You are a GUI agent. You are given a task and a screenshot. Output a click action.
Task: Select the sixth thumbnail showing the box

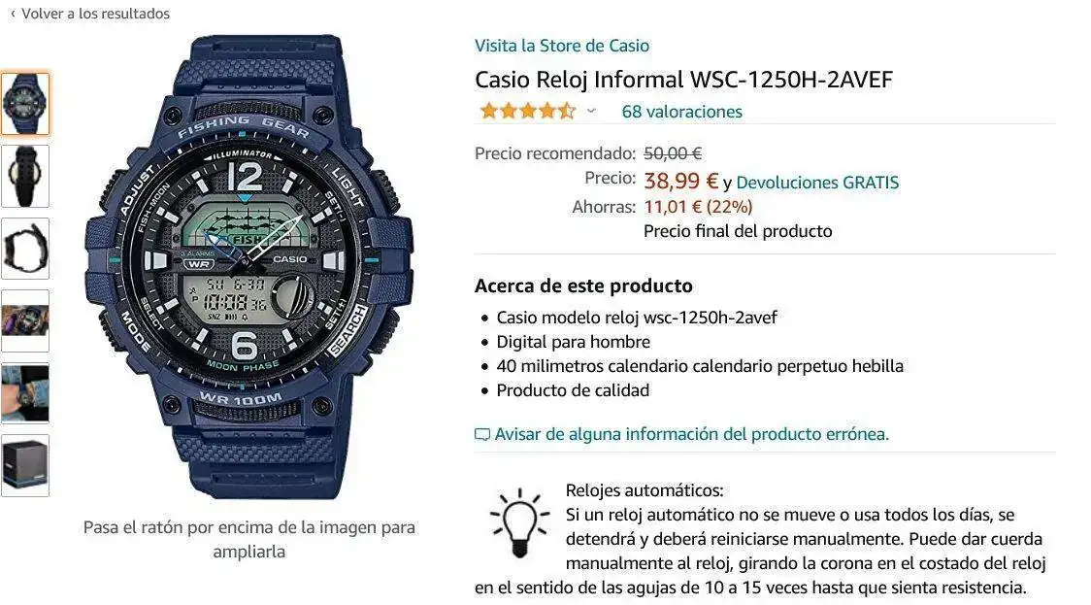click(x=26, y=466)
